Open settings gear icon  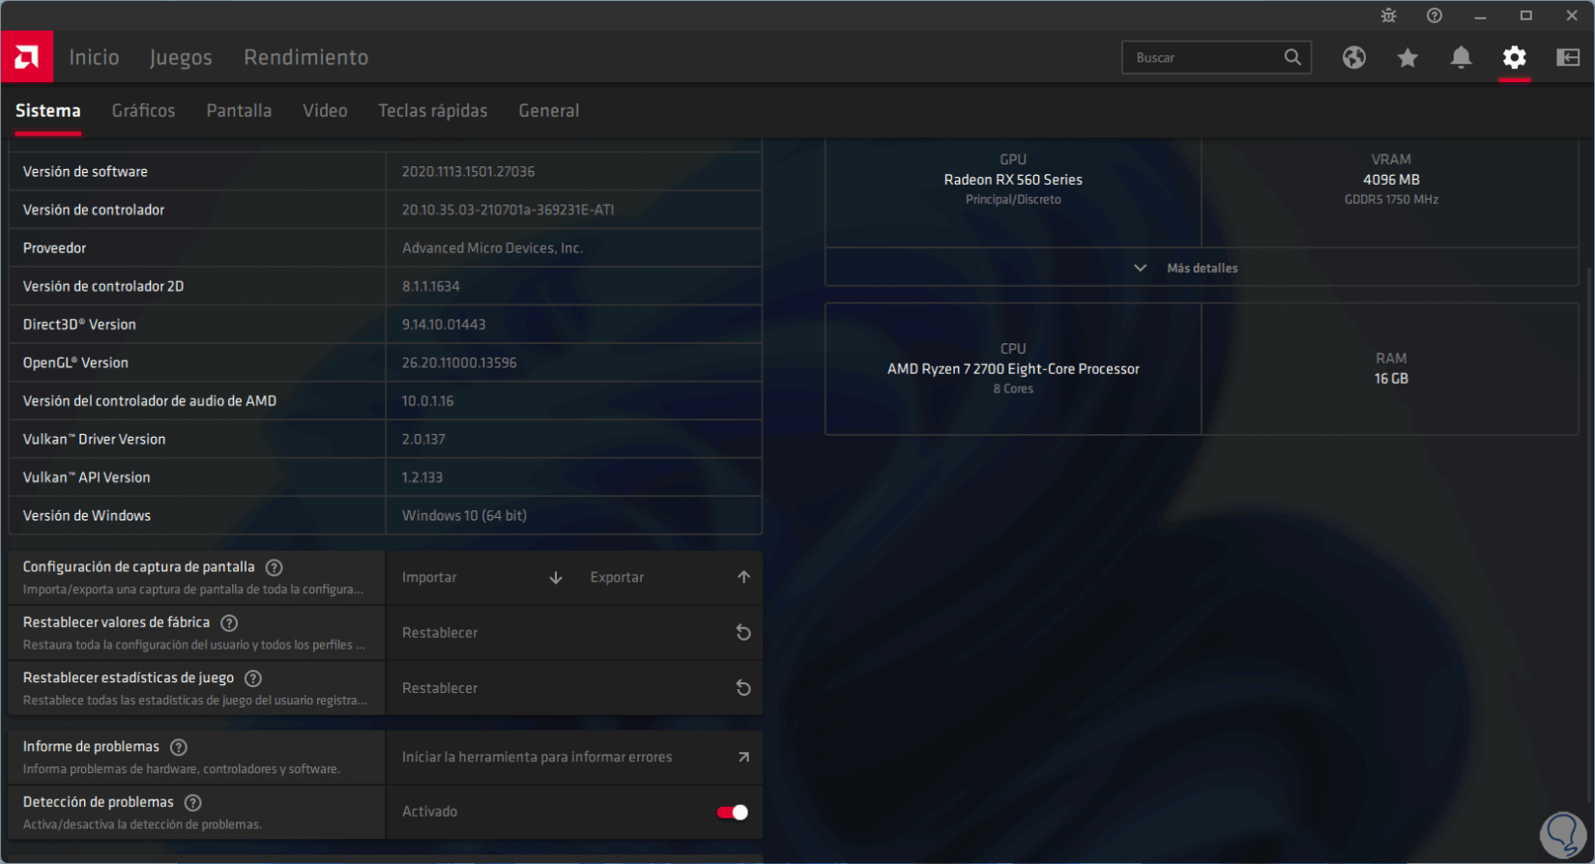[1515, 58]
